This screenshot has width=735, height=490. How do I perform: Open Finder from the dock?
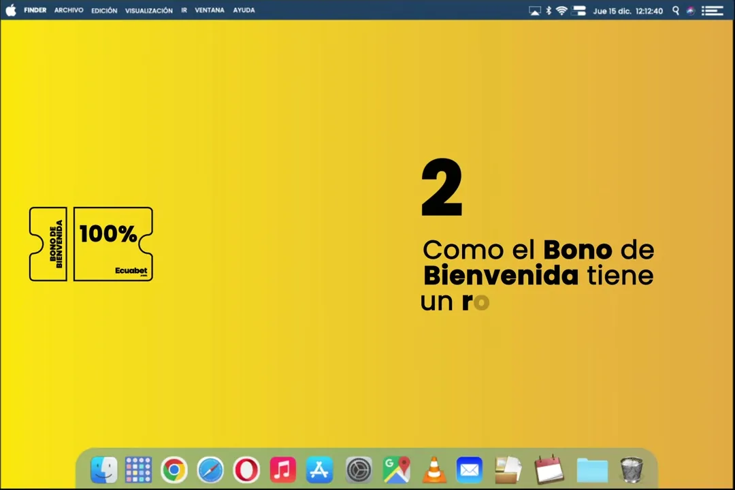point(103,470)
